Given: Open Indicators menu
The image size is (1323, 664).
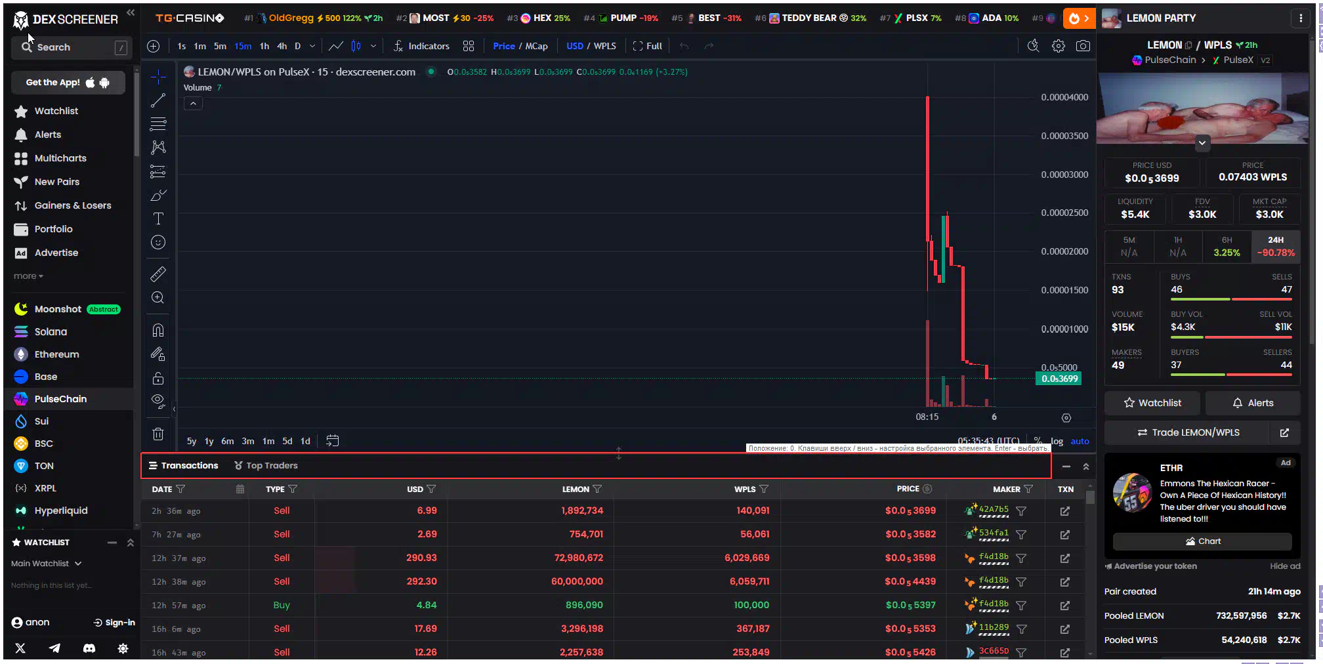Looking at the screenshot, I should tap(421, 46).
